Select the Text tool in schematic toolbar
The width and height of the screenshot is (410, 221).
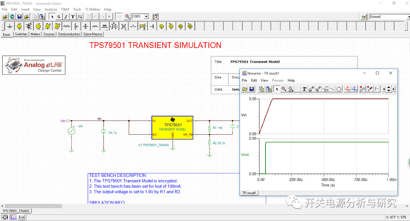coord(73,17)
